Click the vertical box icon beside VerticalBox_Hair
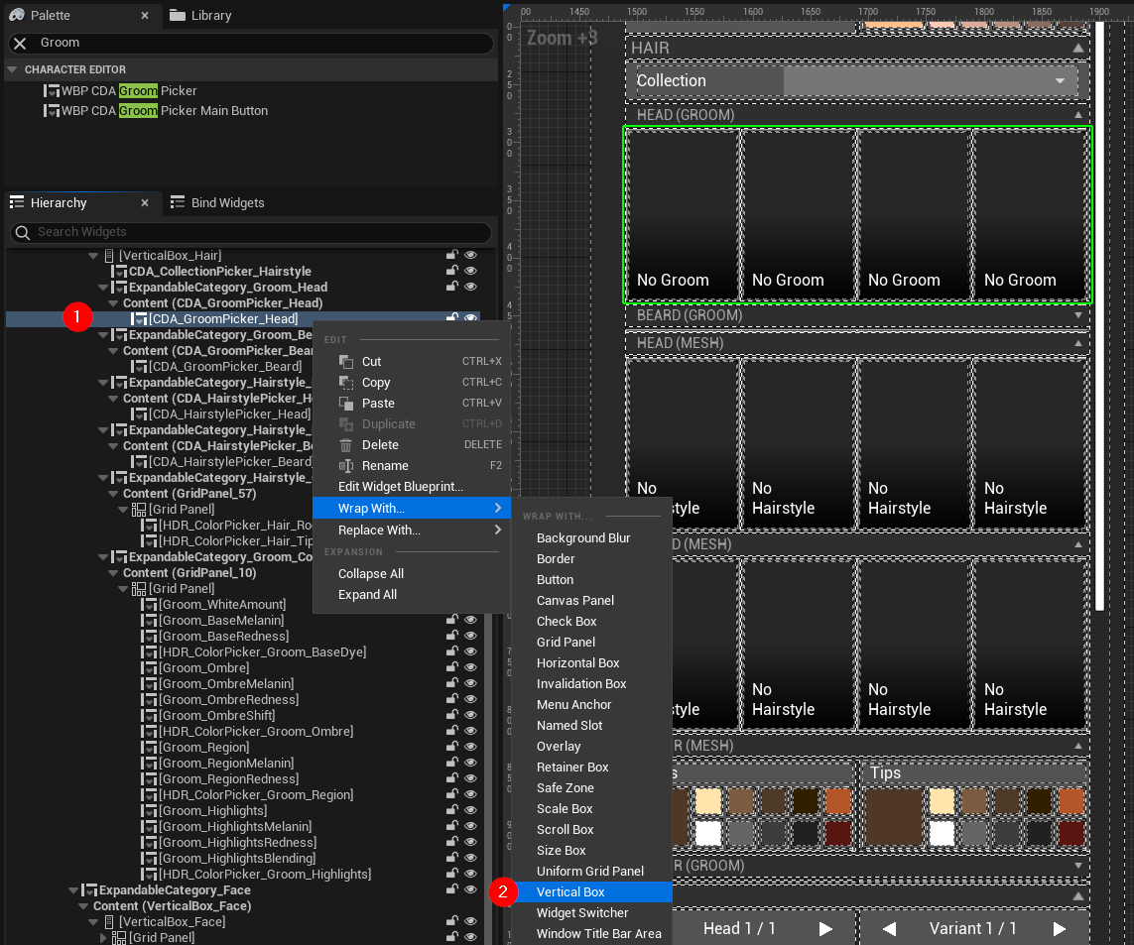 click(109, 255)
